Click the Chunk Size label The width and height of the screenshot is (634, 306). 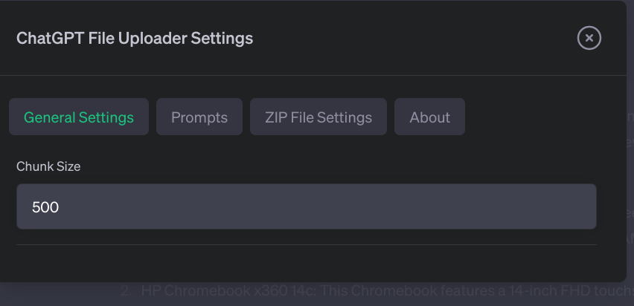click(x=48, y=166)
